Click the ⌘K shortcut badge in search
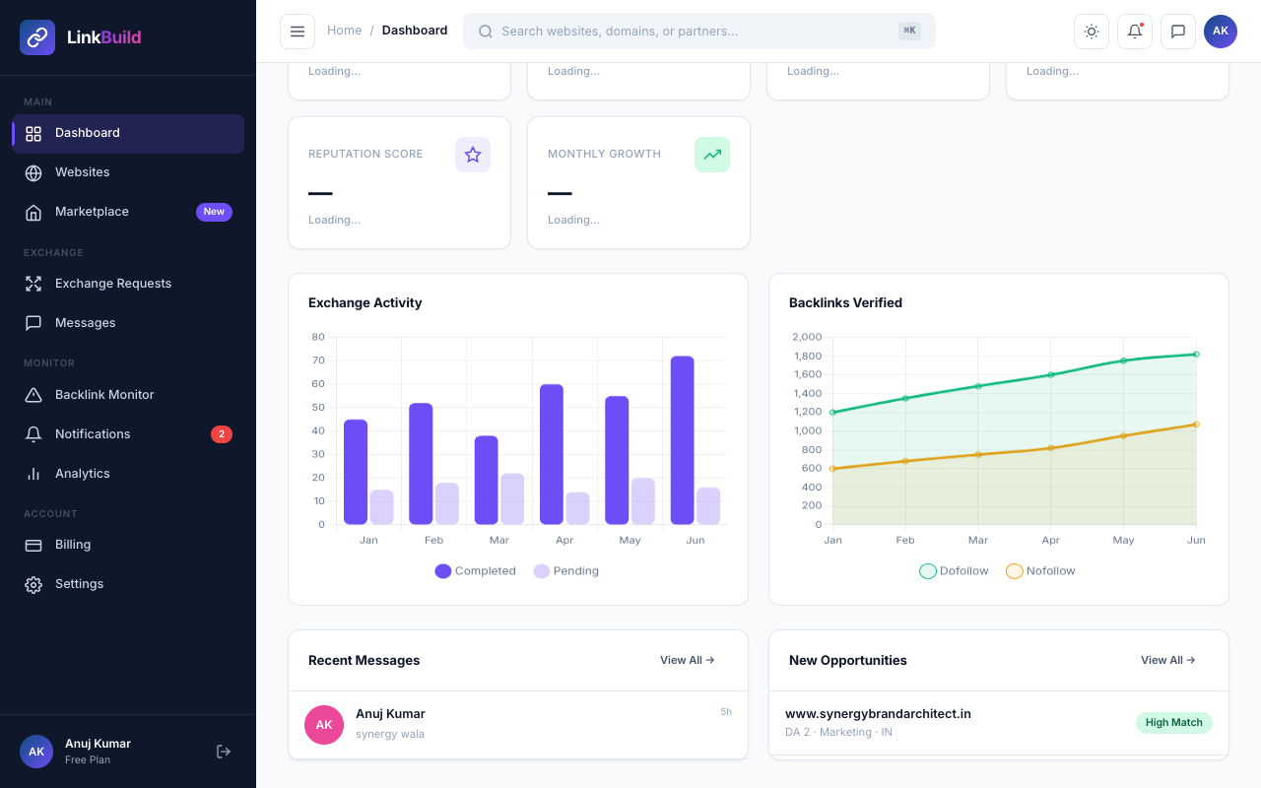The image size is (1261, 788). [909, 31]
